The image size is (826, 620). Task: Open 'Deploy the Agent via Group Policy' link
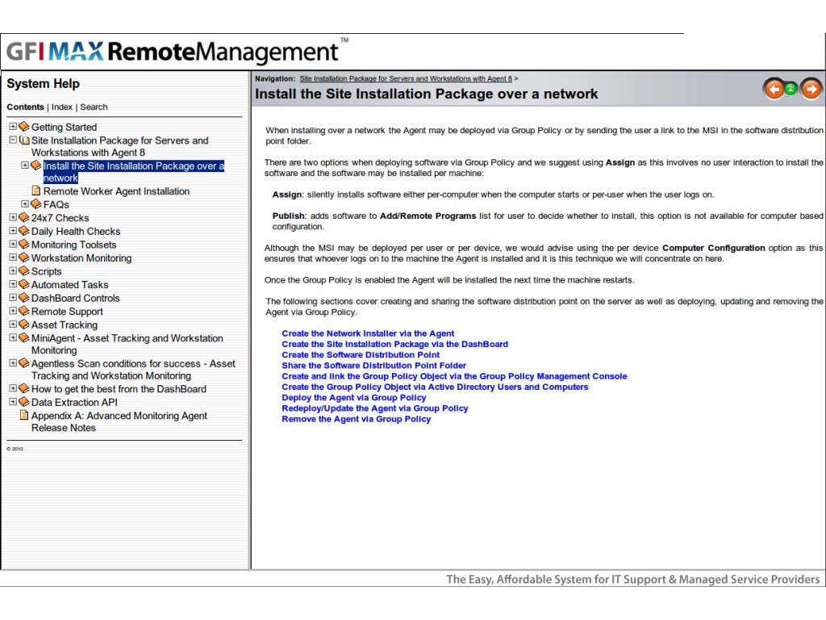(x=354, y=397)
